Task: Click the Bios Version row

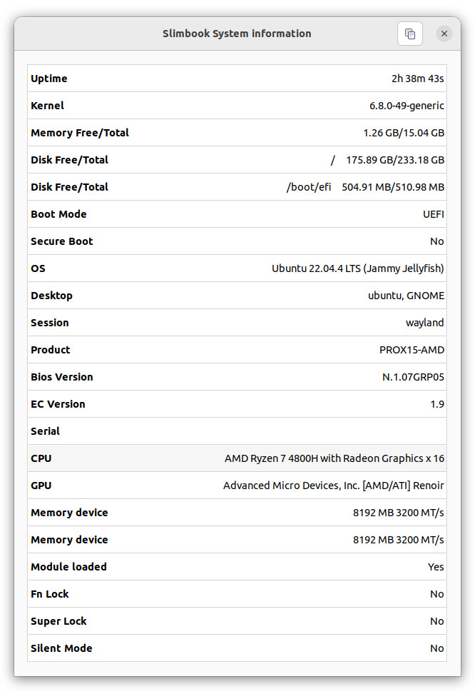Action: pos(237,377)
